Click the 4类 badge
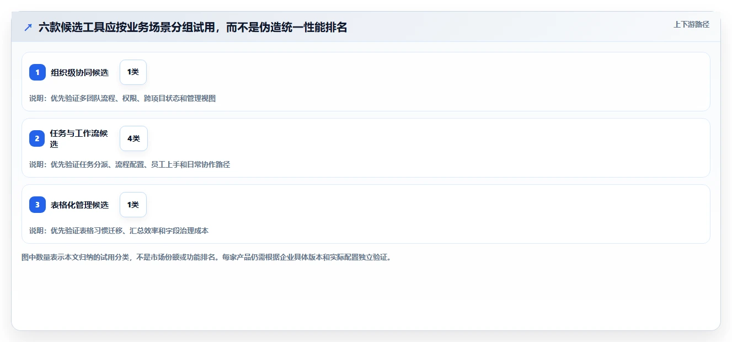The height and width of the screenshot is (342, 732). (133, 138)
